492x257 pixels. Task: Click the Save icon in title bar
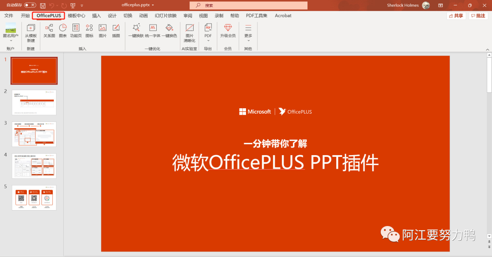[43, 5]
